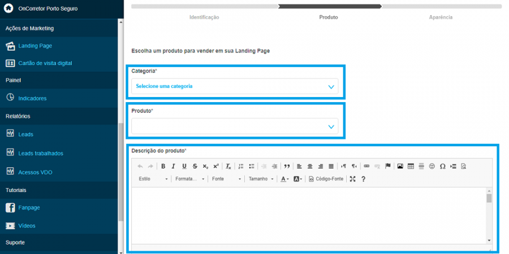Image resolution: width=509 pixels, height=254 pixels.
Task: Justify the text
Action: coord(331,166)
